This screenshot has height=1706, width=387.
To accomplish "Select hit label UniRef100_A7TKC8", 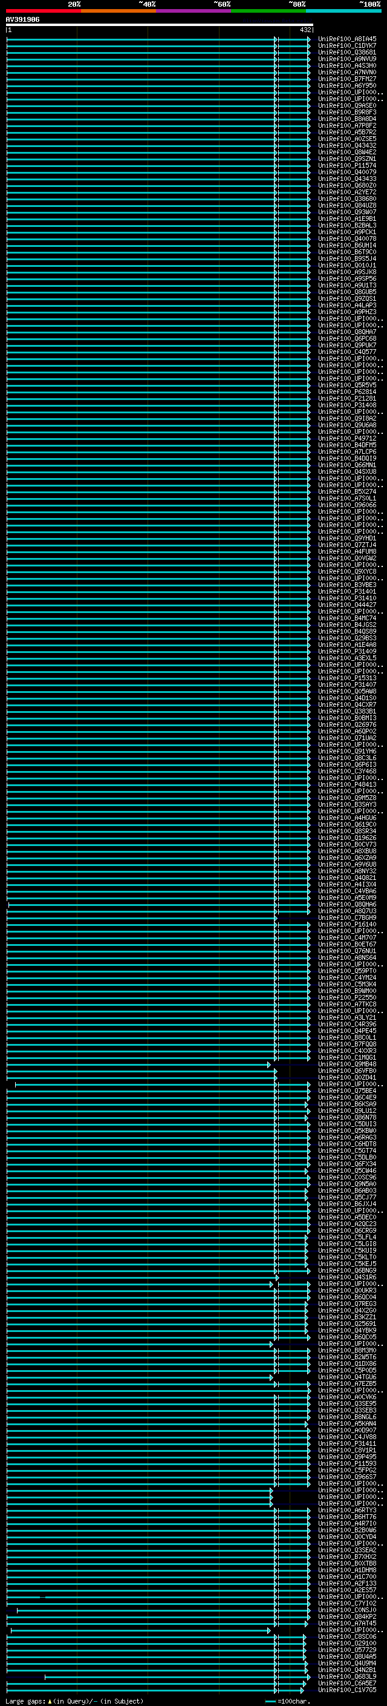I will (x=347, y=1004).
